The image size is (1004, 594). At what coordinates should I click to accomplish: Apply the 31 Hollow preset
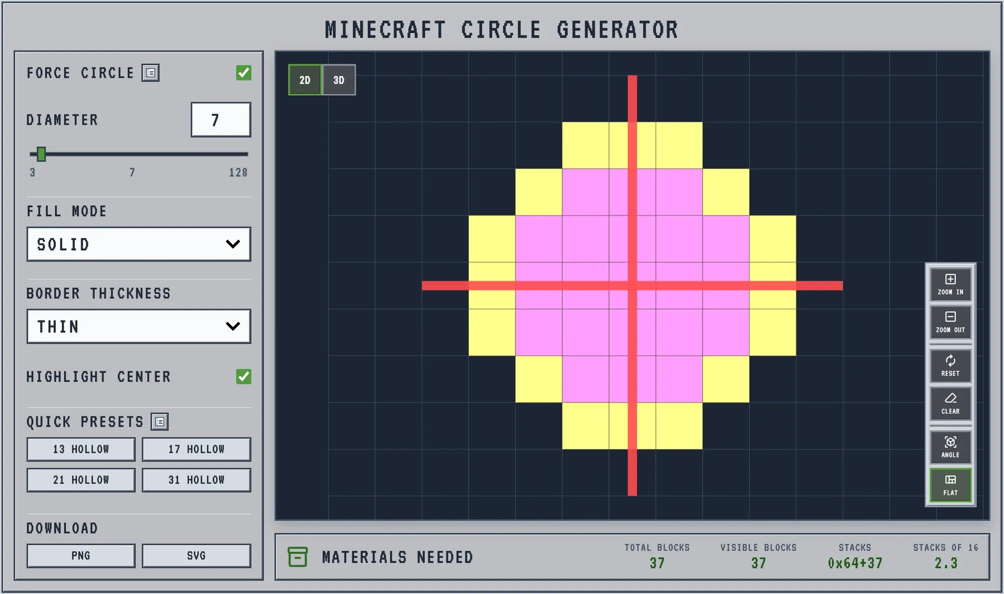tap(196, 480)
